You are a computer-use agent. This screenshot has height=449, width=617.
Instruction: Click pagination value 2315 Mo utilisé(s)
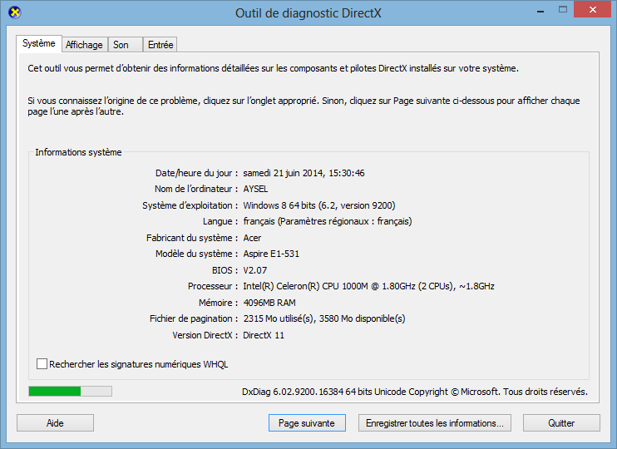tap(324, 318)
